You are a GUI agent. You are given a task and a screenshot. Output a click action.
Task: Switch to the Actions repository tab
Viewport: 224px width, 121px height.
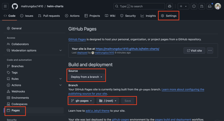click(72, 16)
